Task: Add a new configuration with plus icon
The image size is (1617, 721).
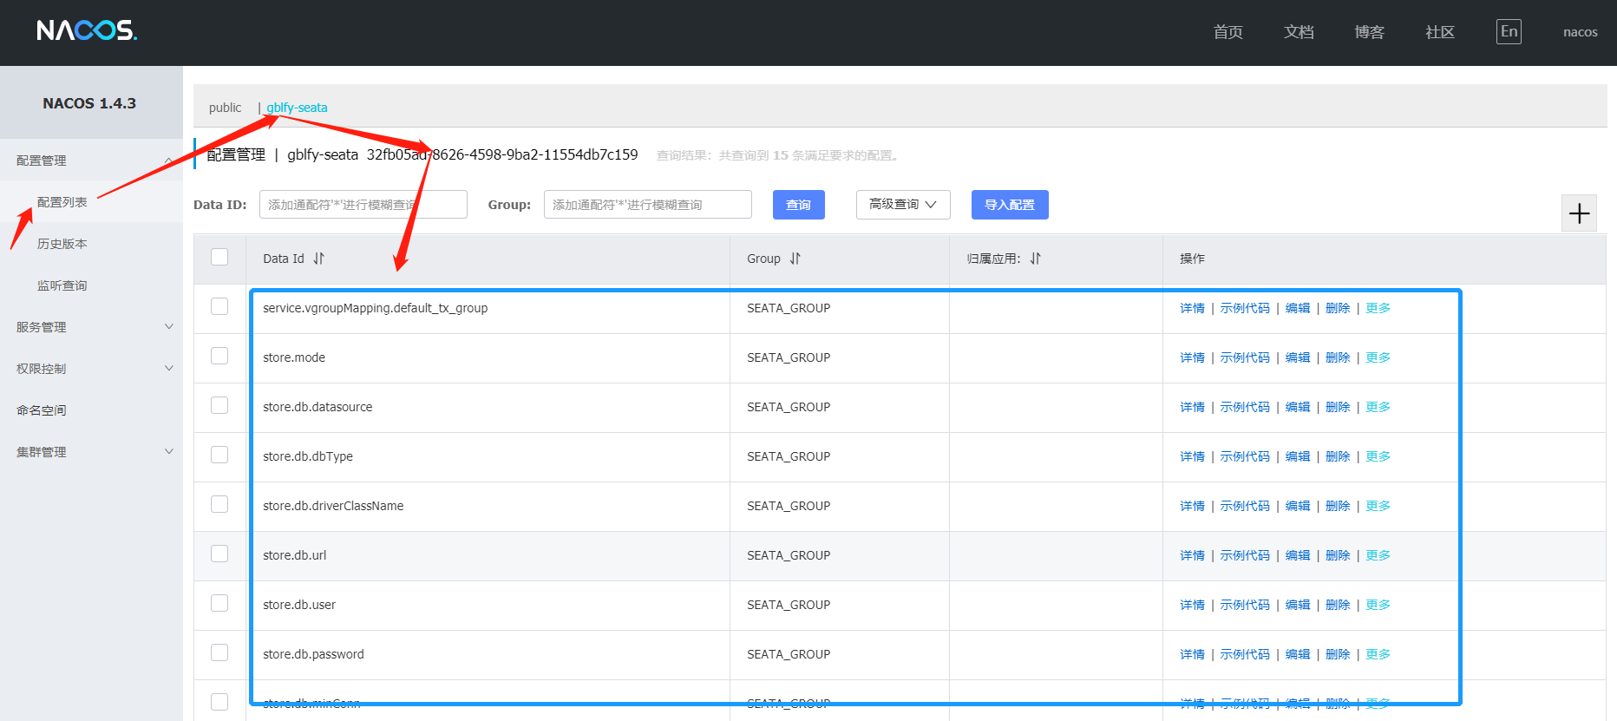Action: click(1579, 213)
